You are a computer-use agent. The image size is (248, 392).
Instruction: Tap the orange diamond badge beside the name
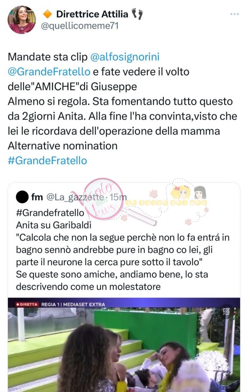coord(48,14)
